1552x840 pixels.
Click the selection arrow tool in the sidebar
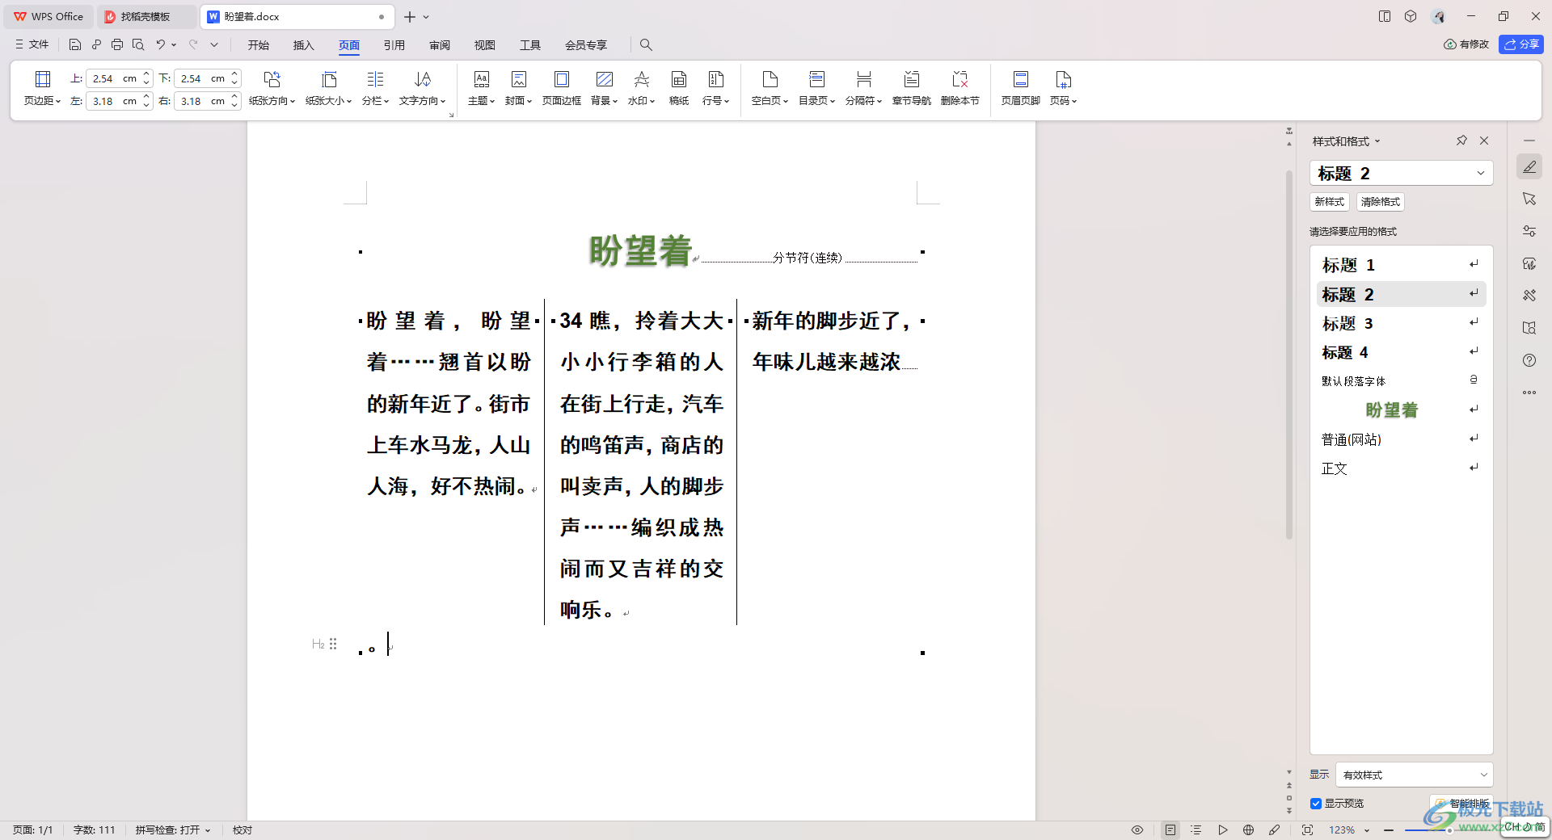[x=1529, y=199]
